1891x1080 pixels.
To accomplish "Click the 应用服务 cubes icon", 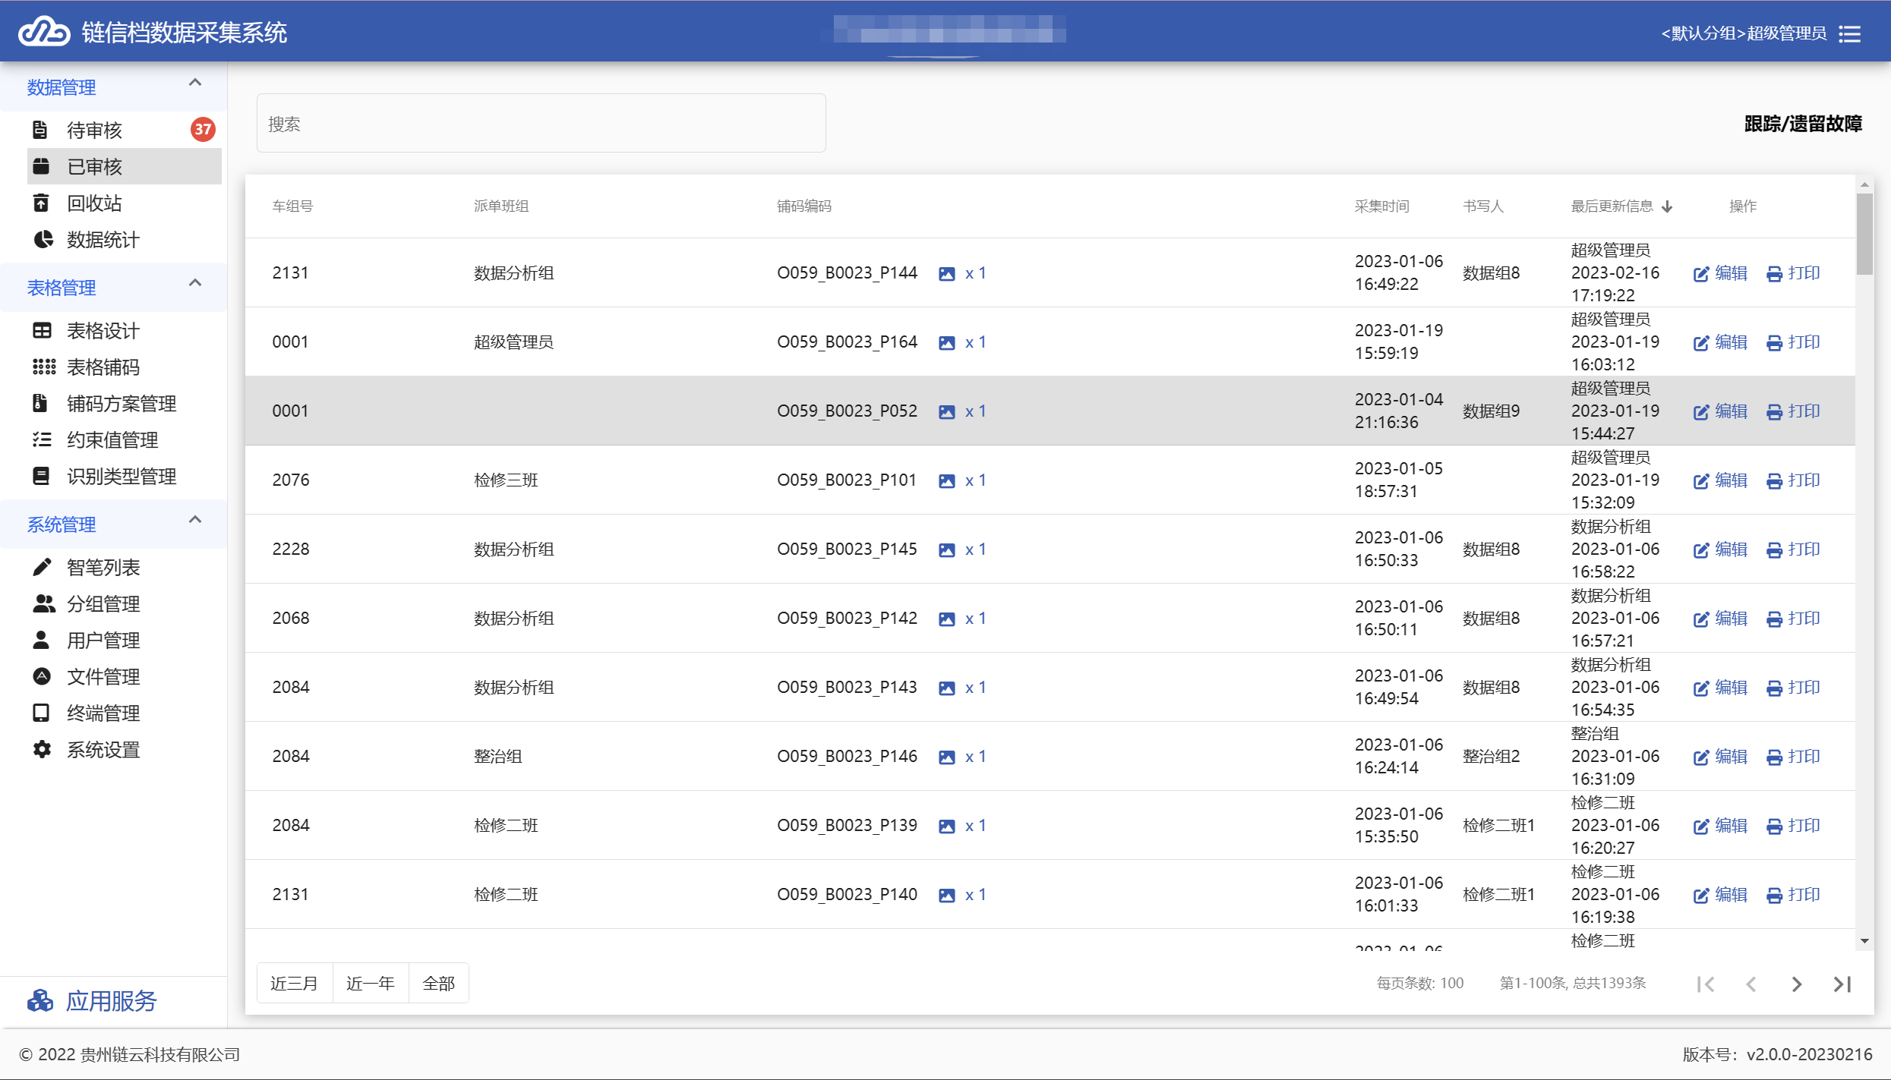I will pos(40,1001).
